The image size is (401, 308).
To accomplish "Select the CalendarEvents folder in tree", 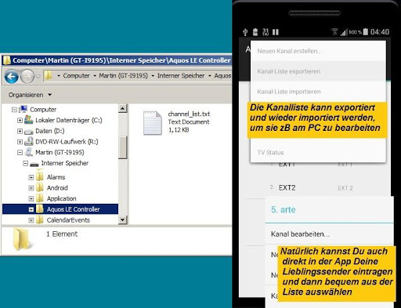I will (68, 220).
